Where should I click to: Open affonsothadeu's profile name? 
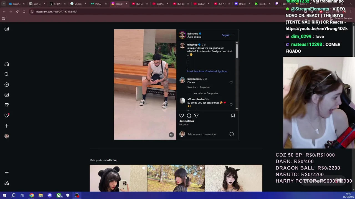coord(196,99)
